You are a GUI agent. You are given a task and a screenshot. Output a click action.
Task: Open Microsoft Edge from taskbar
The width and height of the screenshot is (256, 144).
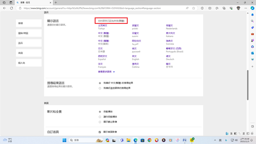point(135,140)
